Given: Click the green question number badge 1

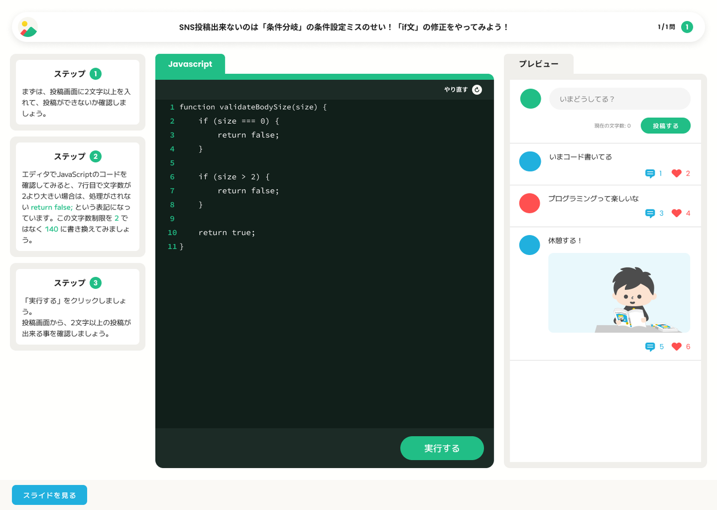Looking at the screenshot, I should [687, 27].
